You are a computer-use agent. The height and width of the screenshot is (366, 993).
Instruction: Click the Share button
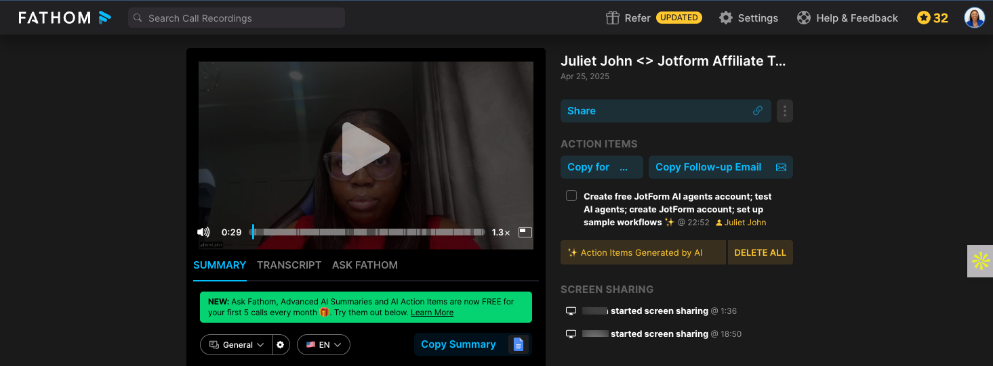(x=666, y=111)
